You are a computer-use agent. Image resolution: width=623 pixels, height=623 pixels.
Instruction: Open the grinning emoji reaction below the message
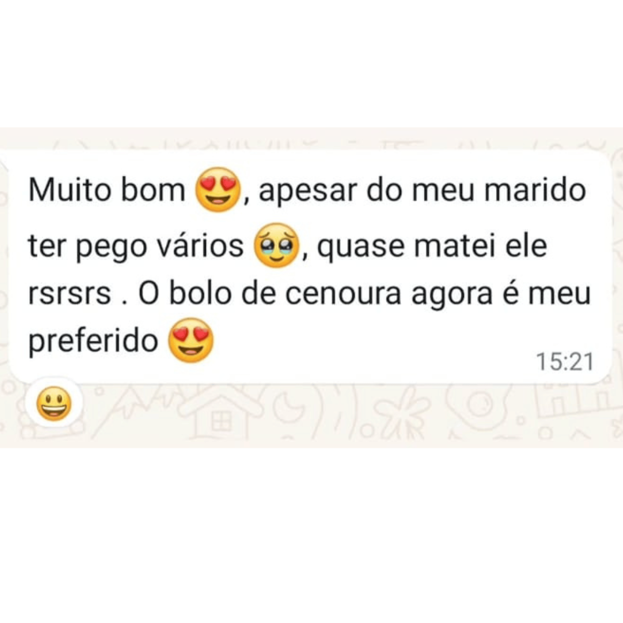54,404
